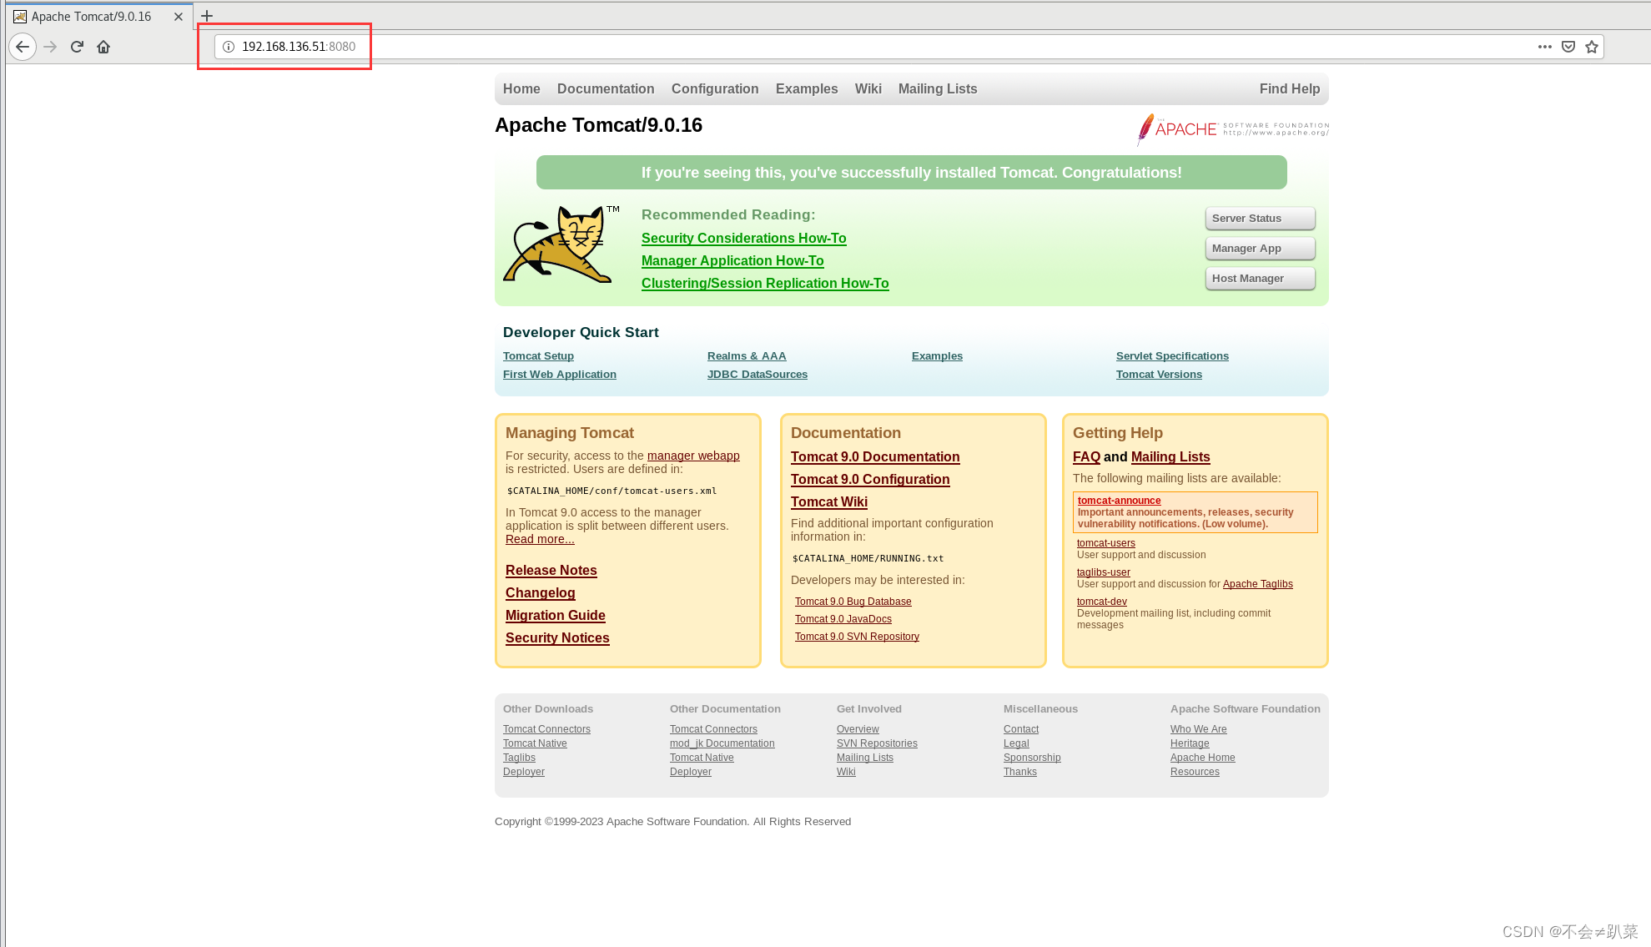Viewport: 1651px width, 947px height.
Task: Reload the page with the refresh icon
Action: [x=77, y=47]
